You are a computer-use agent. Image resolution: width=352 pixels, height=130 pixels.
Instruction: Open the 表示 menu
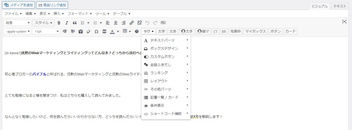click(x=45, y=14)
